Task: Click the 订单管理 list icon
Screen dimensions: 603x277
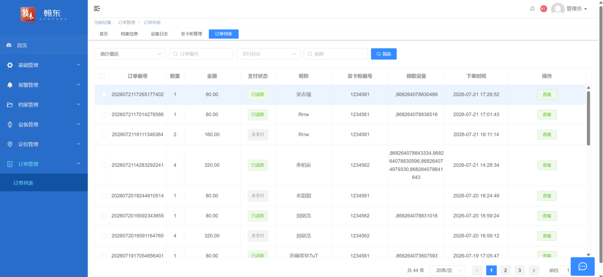Action: pyautogui.click(x=10, y=164)
